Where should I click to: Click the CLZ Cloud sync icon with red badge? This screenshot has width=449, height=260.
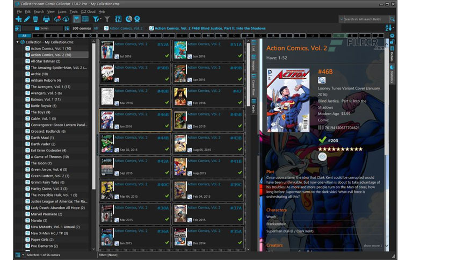click(57, 19)
